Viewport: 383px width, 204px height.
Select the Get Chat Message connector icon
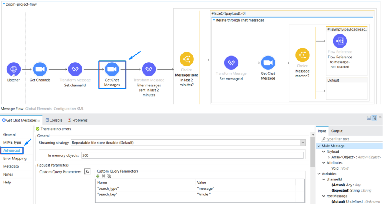click(267, 63)
